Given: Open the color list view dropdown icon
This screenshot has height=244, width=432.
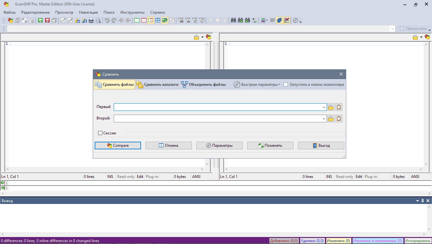Looking at the screenshot, I should coord(264,20).
